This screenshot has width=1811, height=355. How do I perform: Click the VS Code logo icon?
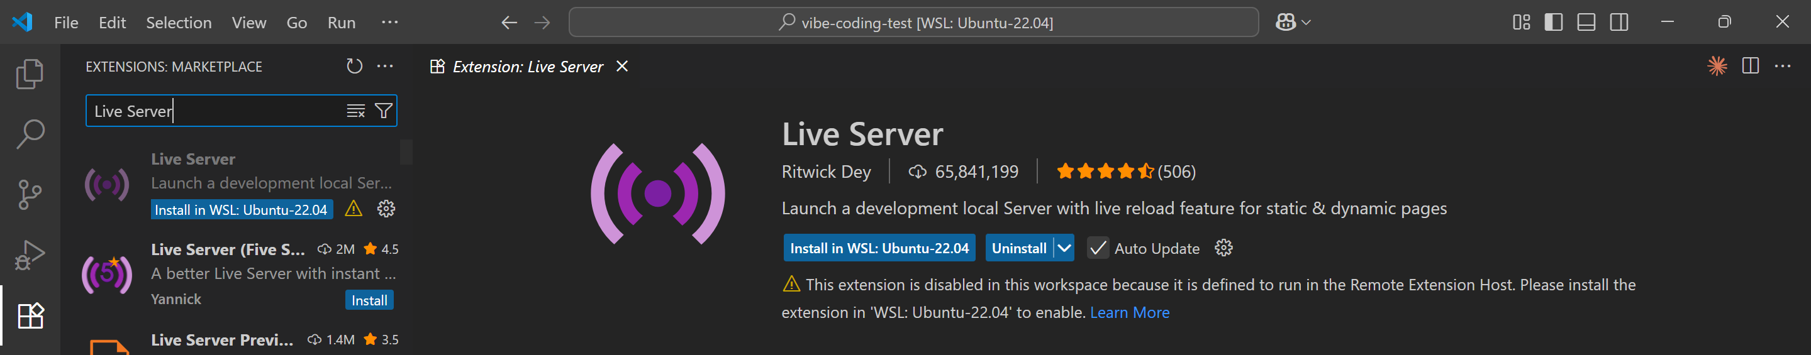point(23,22)
